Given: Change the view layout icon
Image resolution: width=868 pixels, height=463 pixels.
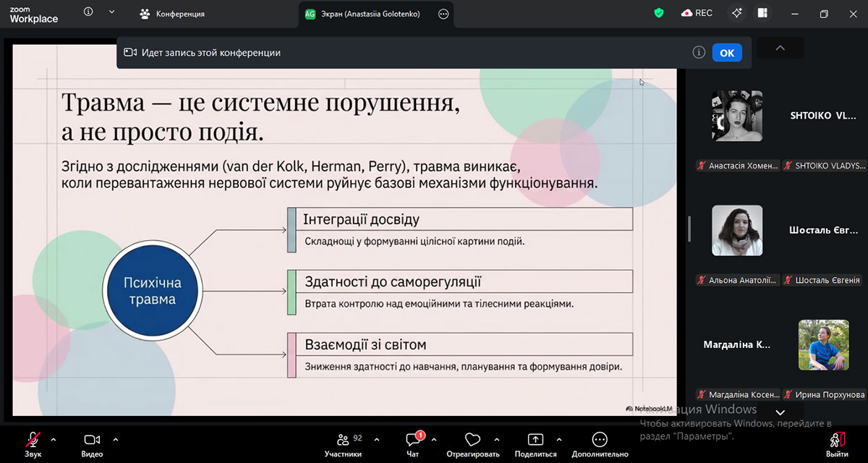Looking at the screenshot, I should (x=762, y=13).
